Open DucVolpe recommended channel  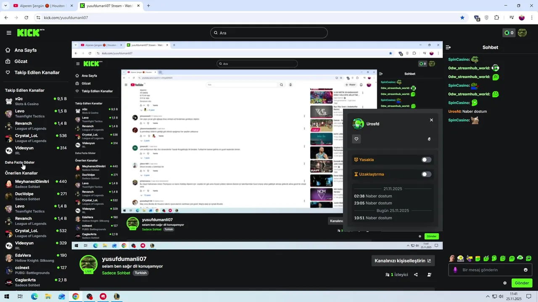(36, 196)
